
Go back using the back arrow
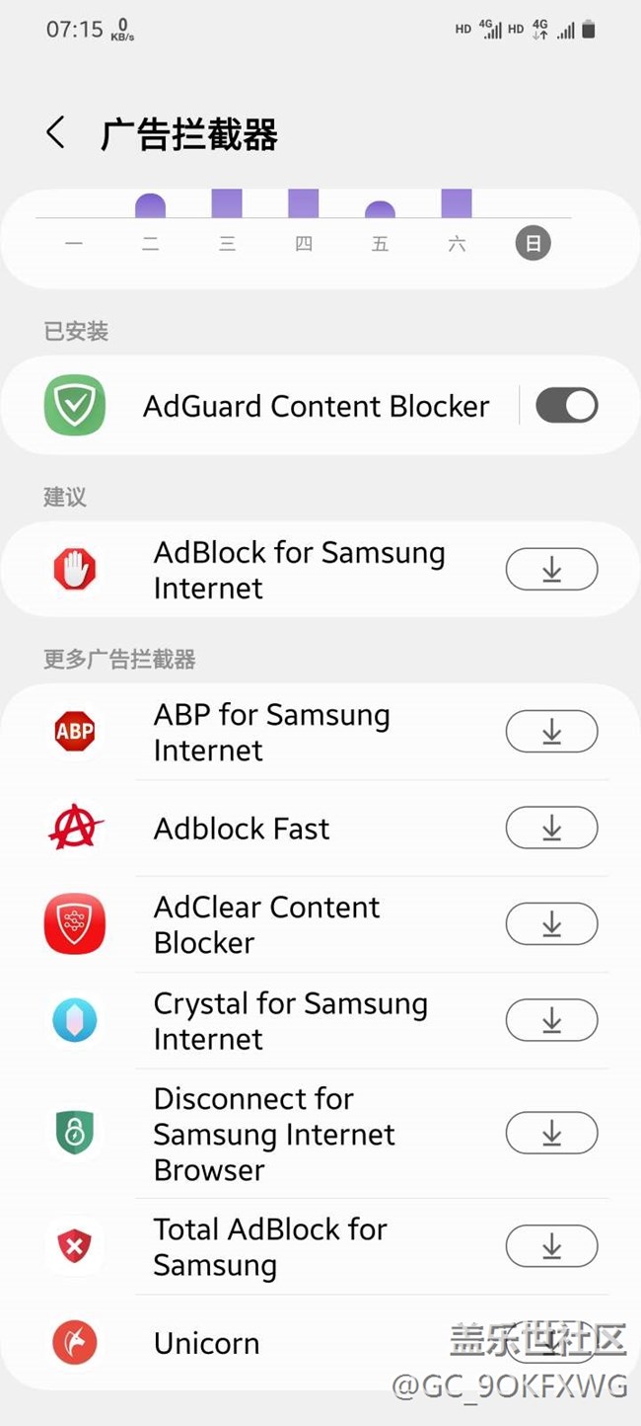tap(56, 133)
